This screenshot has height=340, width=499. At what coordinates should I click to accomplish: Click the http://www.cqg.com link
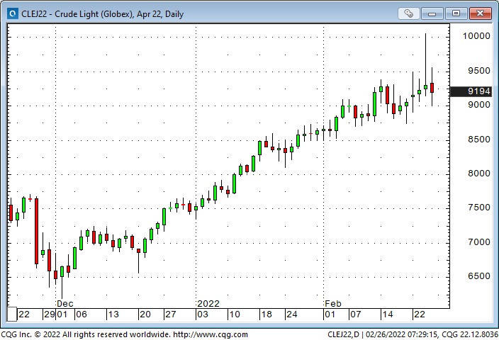coord(211,334)
